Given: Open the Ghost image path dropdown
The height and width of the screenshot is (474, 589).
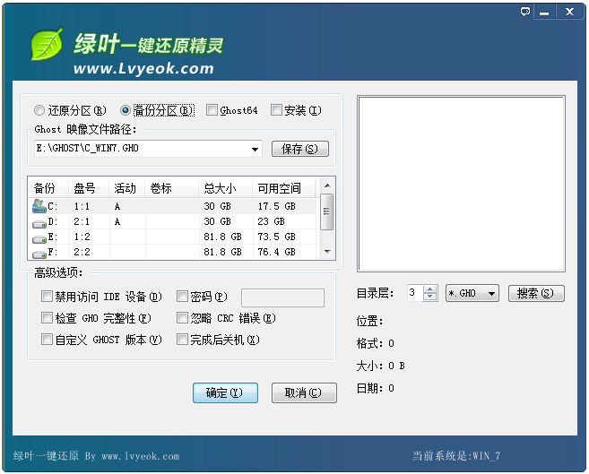Looking at the screenshot, I should [x=255, y=149].
